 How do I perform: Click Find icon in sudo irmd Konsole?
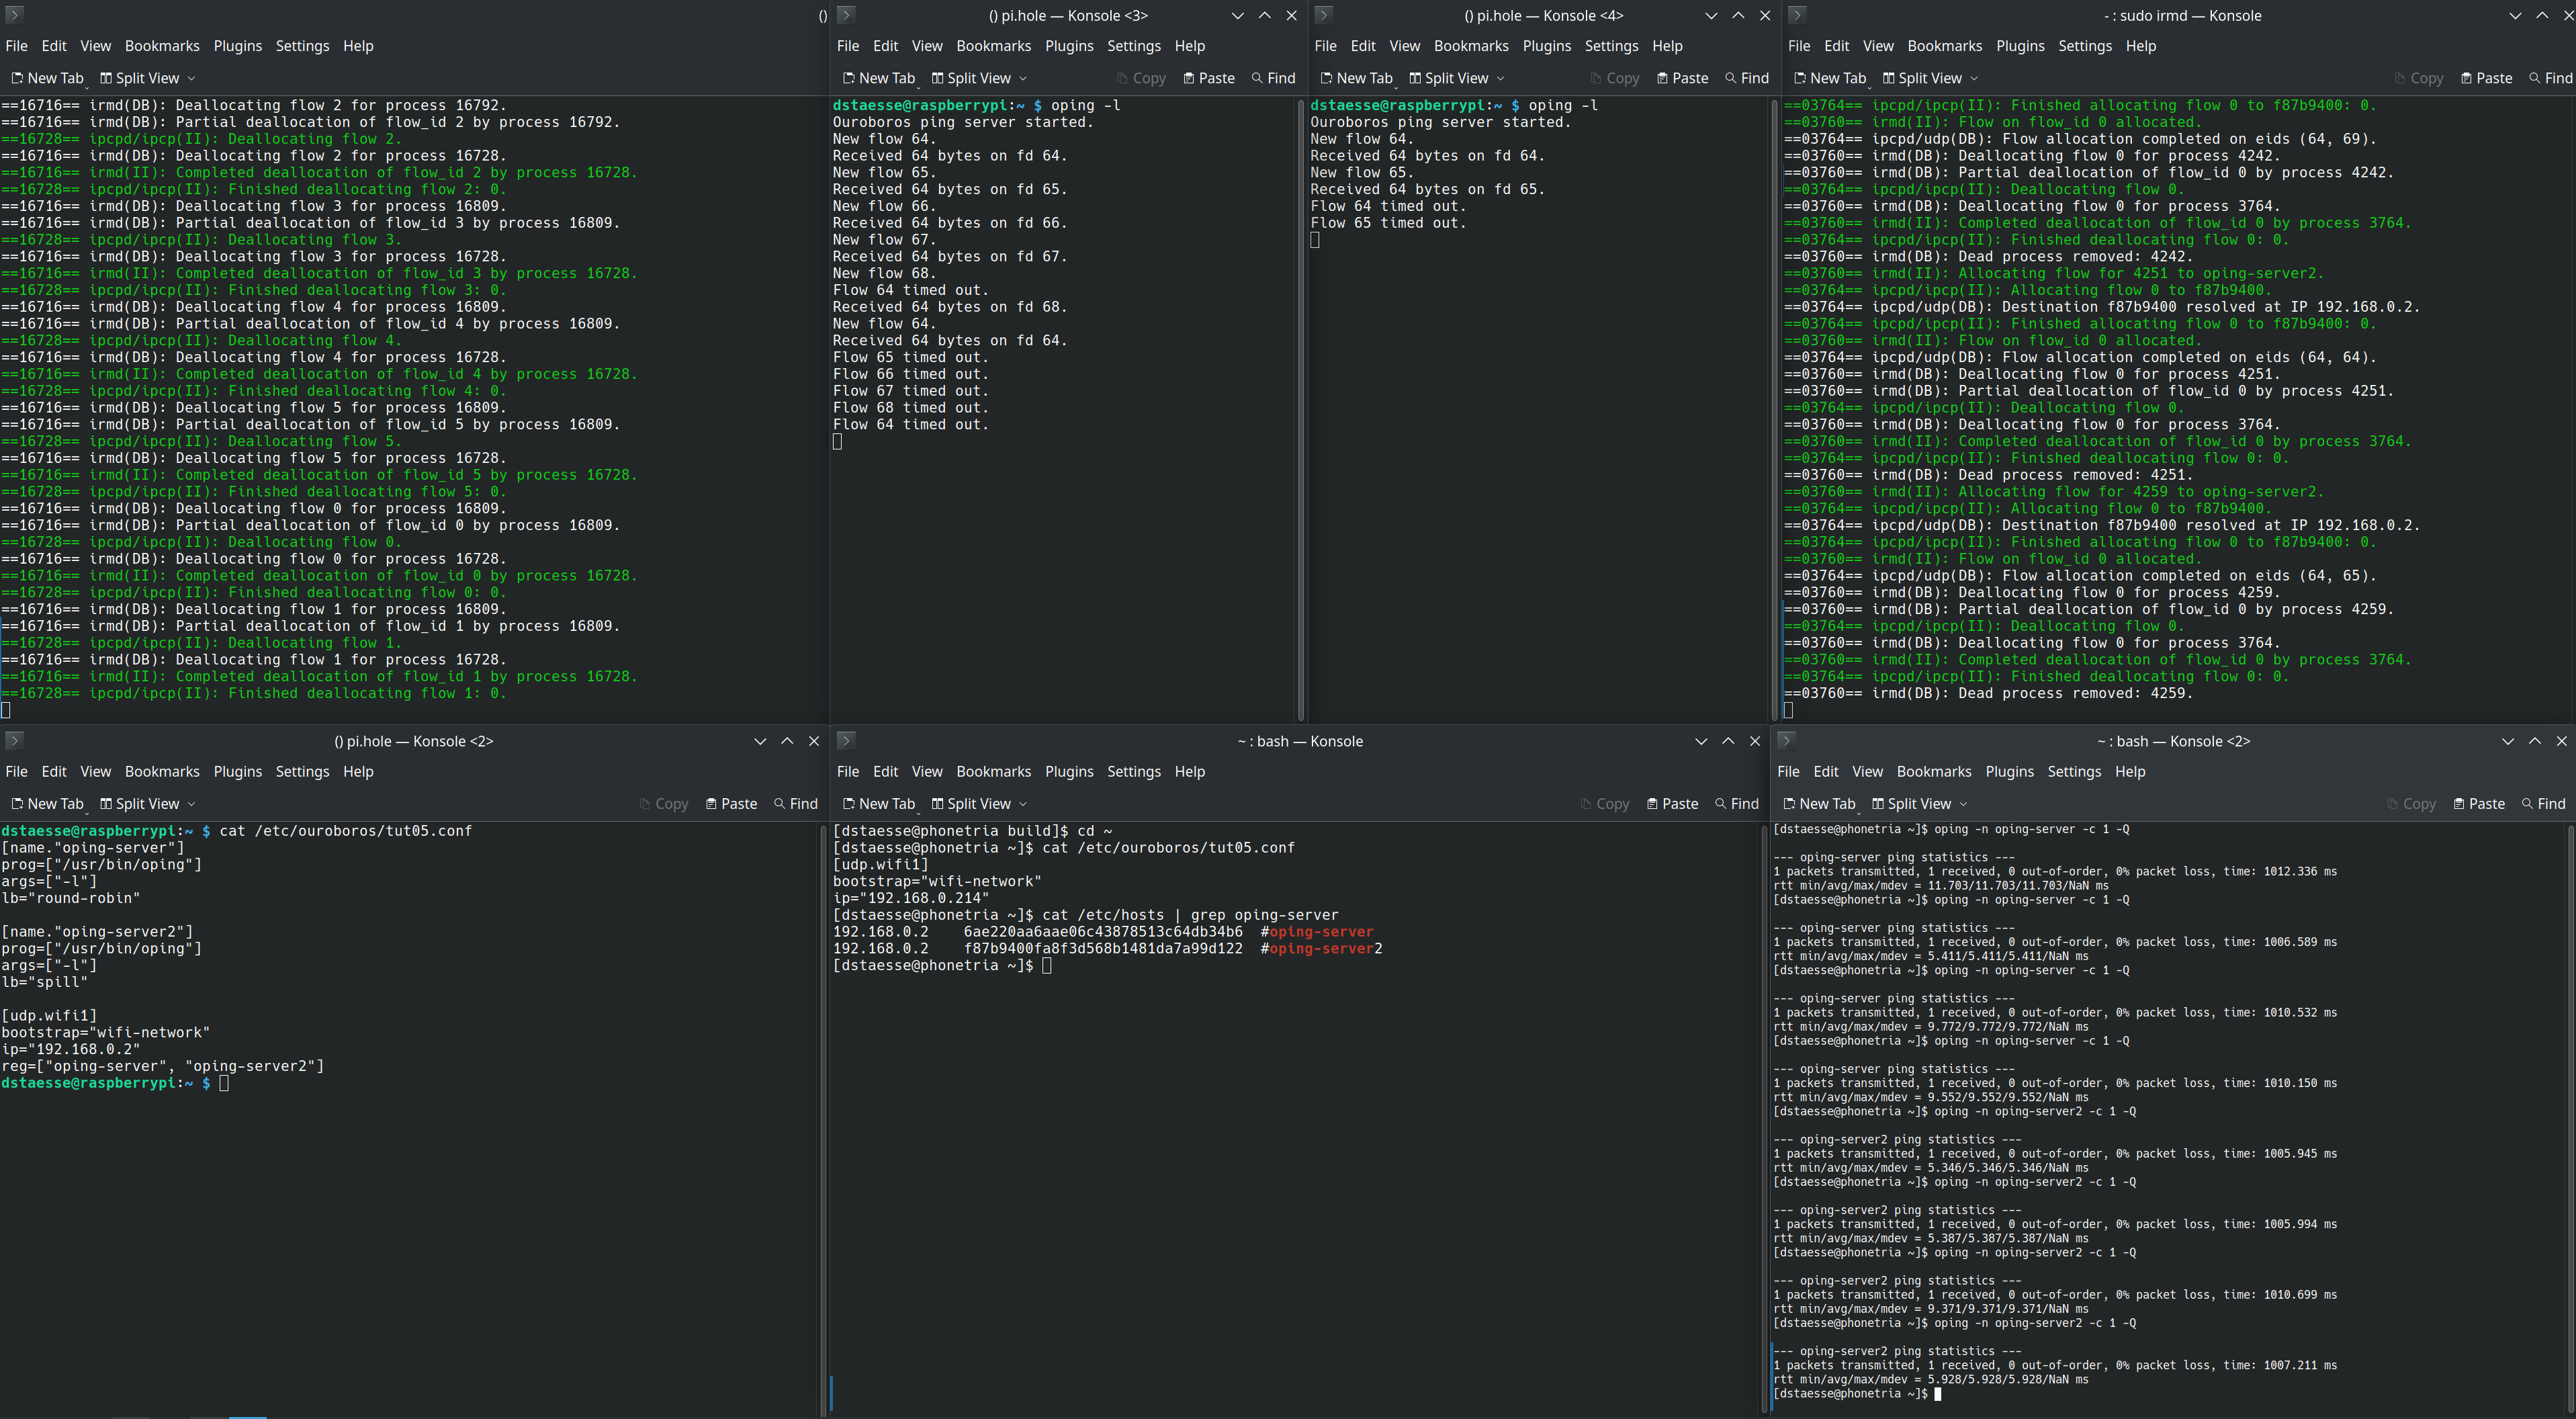pos(2535,78)
